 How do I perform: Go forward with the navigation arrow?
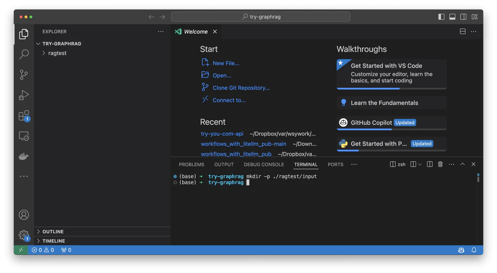click(162, 17)
